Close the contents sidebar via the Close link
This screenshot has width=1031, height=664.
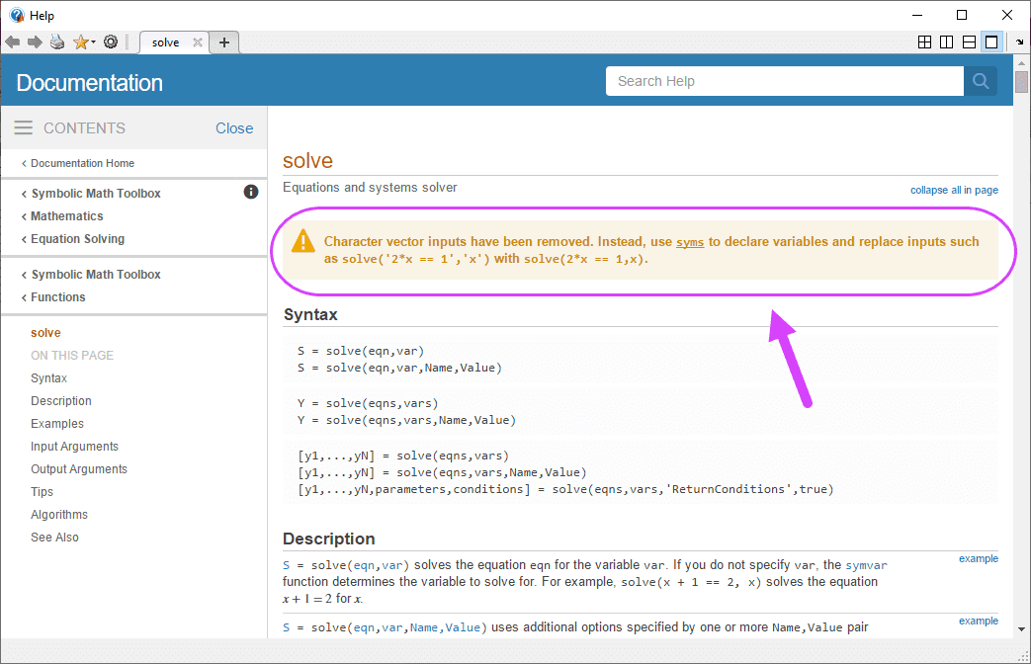tap(234, 128)
